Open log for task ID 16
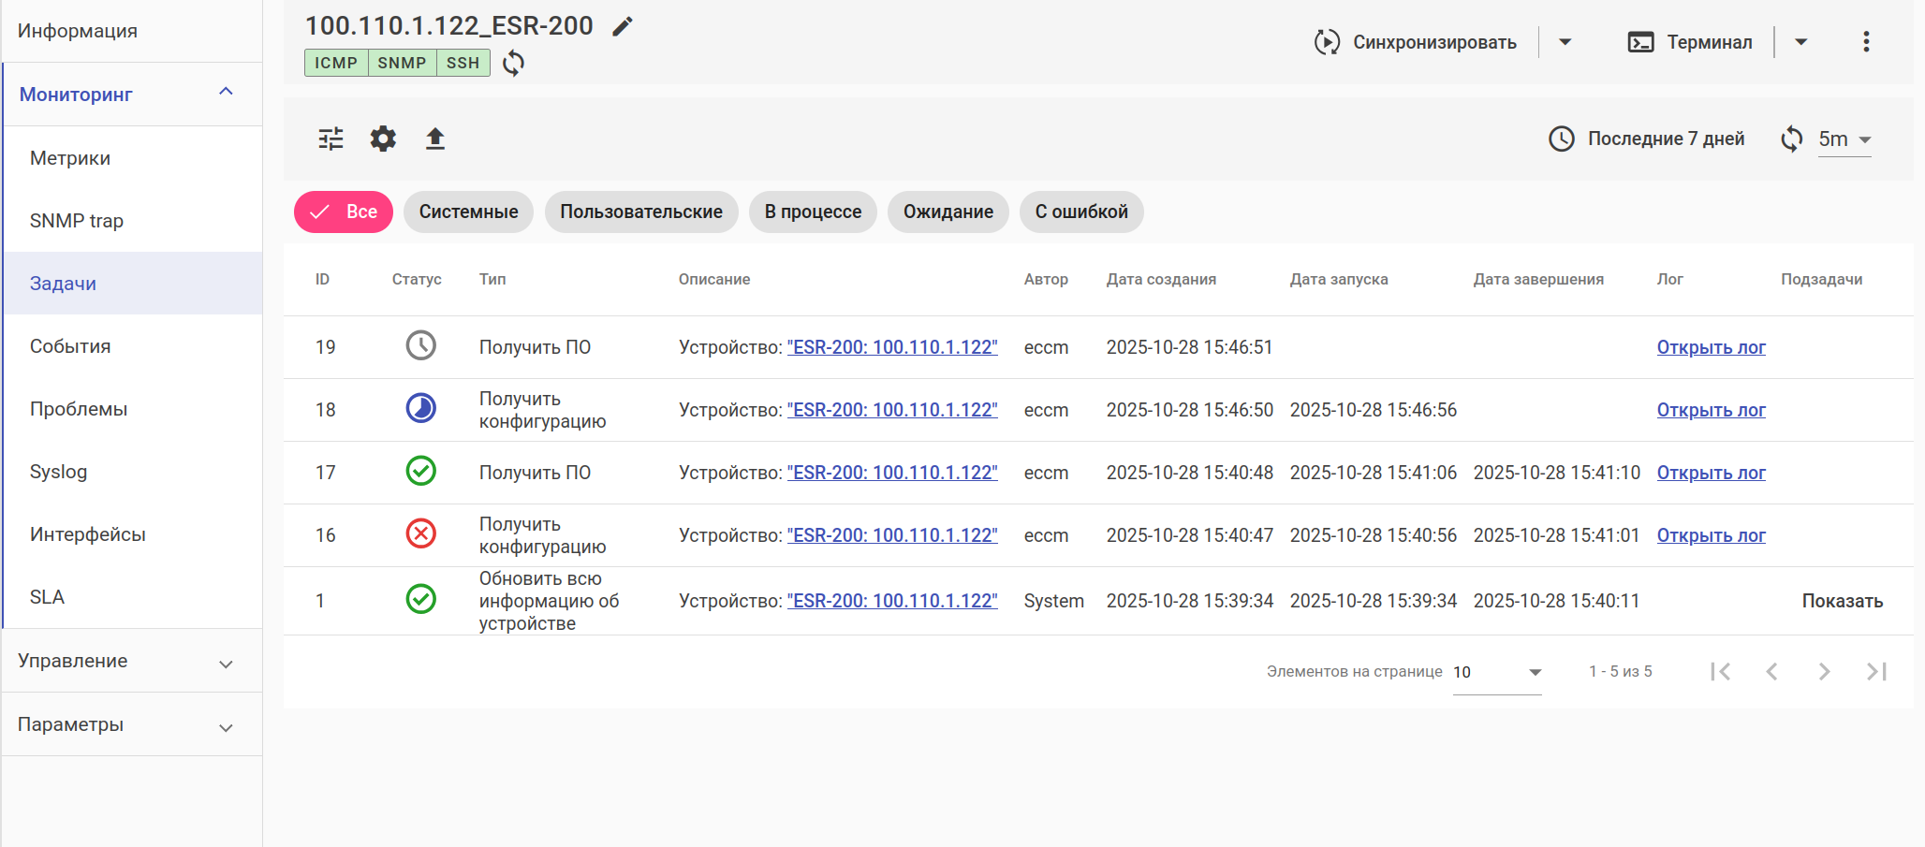Viewport: 1925px width, 847px height. [x=1711, y=535]
